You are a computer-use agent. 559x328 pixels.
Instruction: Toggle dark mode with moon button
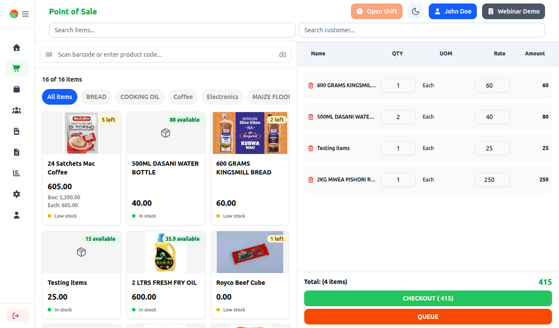click(x=415, y=11)
